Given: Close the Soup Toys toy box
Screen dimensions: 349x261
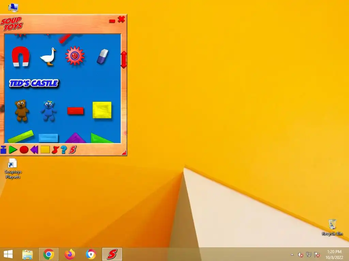Looking at the screenshot, I should click(x=121, y=19).
